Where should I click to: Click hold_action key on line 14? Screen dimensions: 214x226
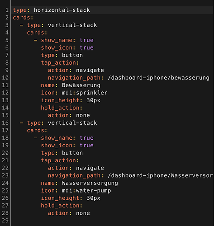60,108
